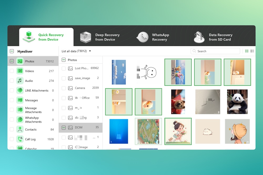Select the Lost Photos folder
Image resolution: width=263 pixels, height=175 pixels.
pyautogui.click(x=81, y=68)
